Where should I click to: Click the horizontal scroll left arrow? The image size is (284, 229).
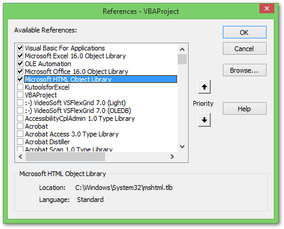tap(20, 157)
